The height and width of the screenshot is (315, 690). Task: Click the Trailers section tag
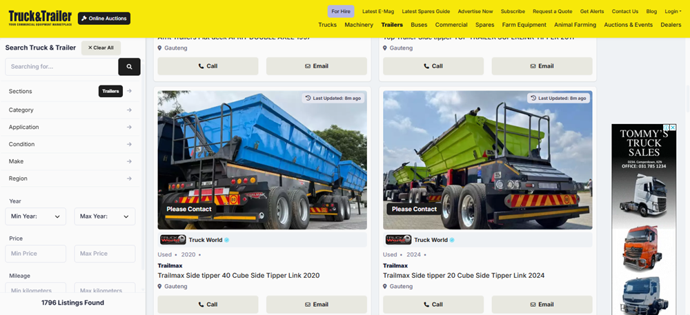tap(110, 92)
